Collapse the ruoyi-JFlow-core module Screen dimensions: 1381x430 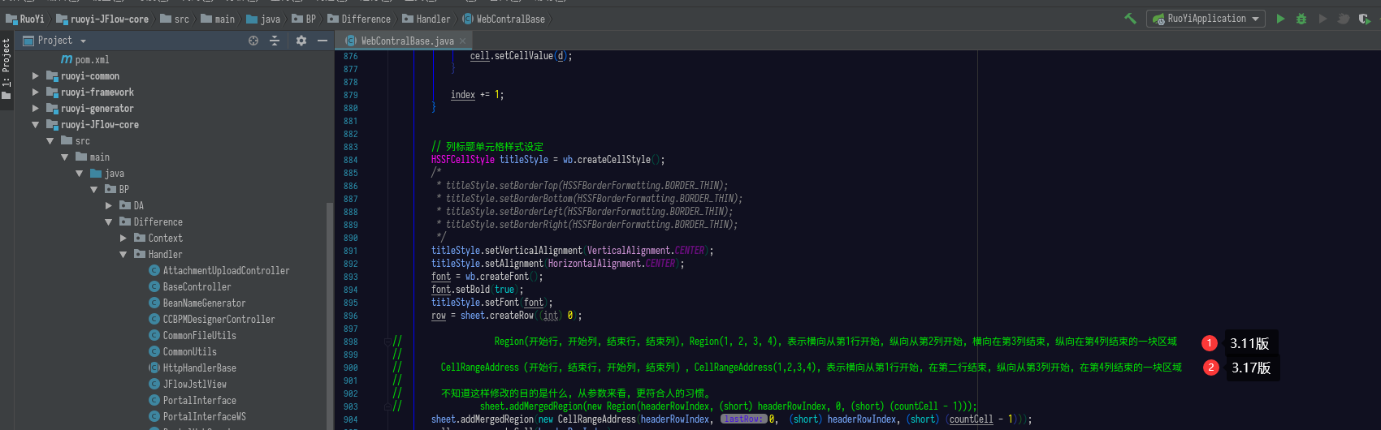[35, 125]
